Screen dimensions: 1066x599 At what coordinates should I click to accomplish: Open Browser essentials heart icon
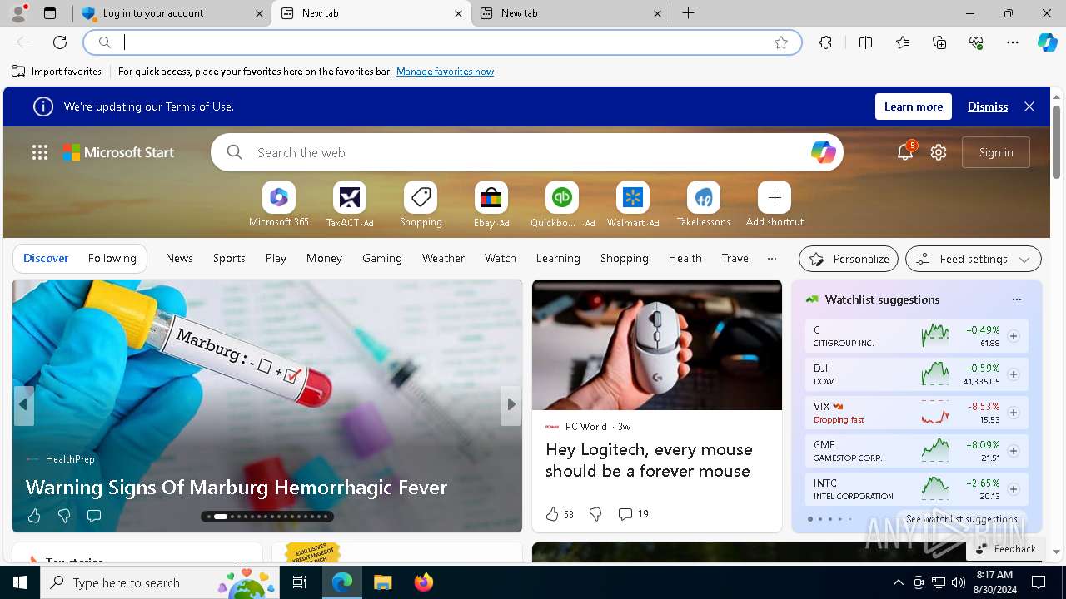(976, 42)
